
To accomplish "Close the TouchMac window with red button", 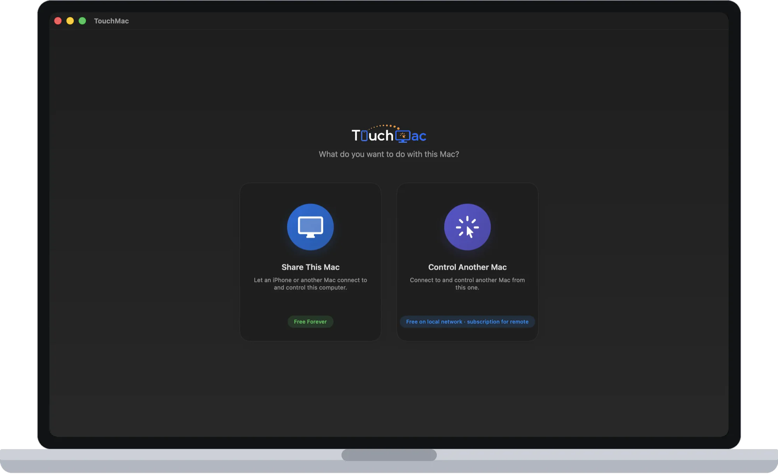I will click(58, 21).
